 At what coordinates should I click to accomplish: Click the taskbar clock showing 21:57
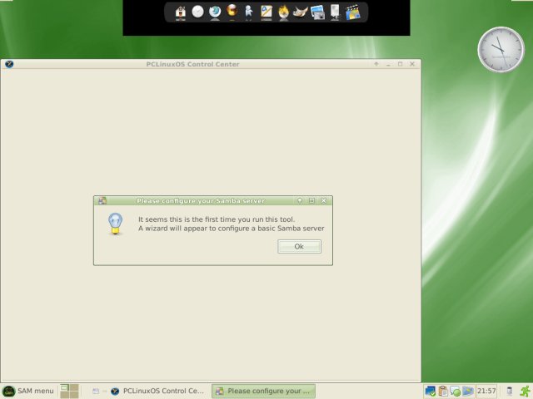click(x=486, y=391)
